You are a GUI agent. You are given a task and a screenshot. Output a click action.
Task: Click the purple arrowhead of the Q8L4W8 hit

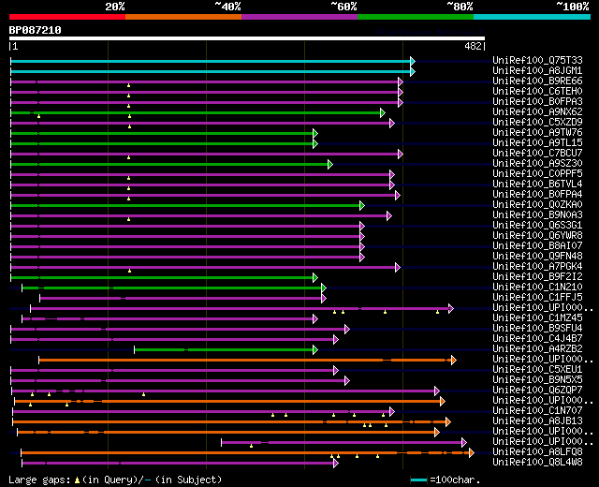[x=336, y=464]
